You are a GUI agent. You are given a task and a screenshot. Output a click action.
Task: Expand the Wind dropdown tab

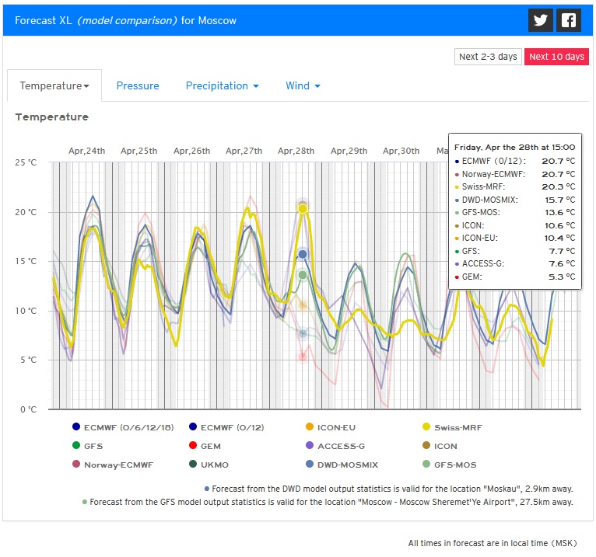[x=303, y=85]
